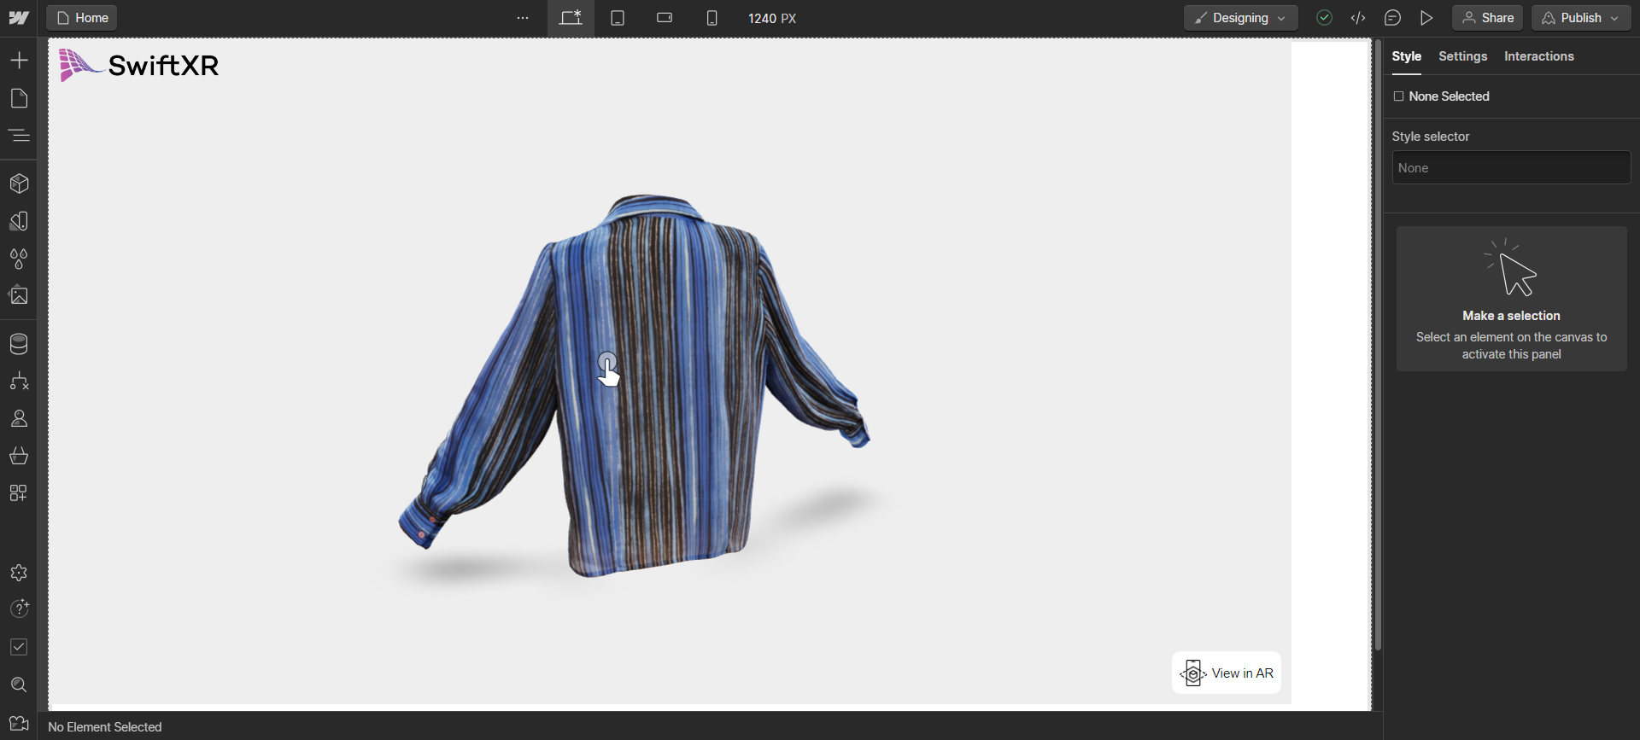Image resolution: width=1640 pixels, height=740 pixels.
Task: Open the Assets image panel
Action: [19, 295]
